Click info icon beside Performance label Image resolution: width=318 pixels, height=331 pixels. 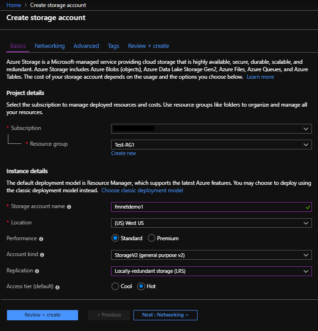tap(41, 239)
